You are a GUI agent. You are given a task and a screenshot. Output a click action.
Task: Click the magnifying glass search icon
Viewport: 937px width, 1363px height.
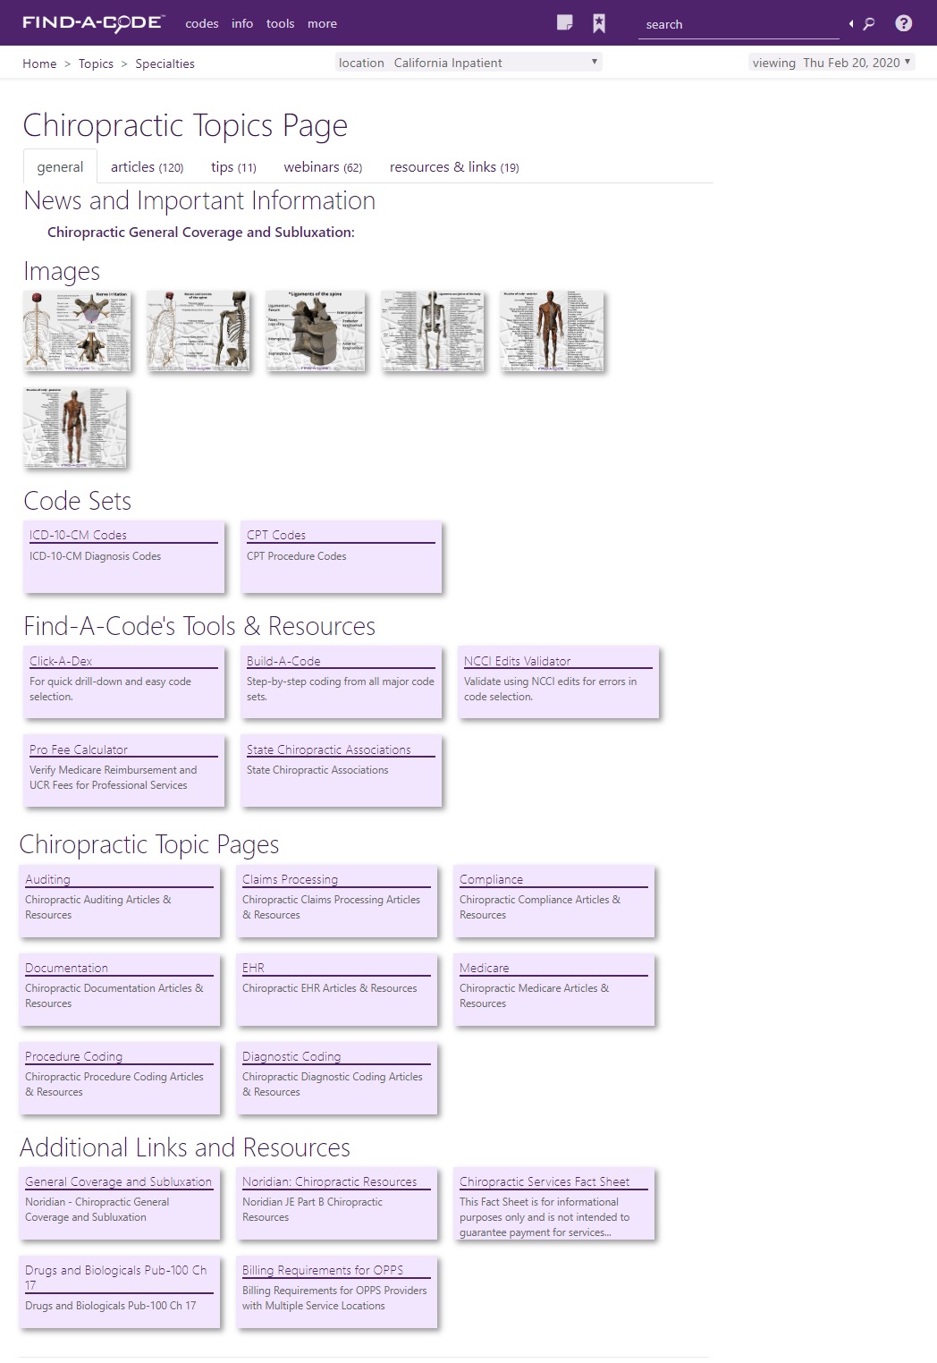[869, 24]
